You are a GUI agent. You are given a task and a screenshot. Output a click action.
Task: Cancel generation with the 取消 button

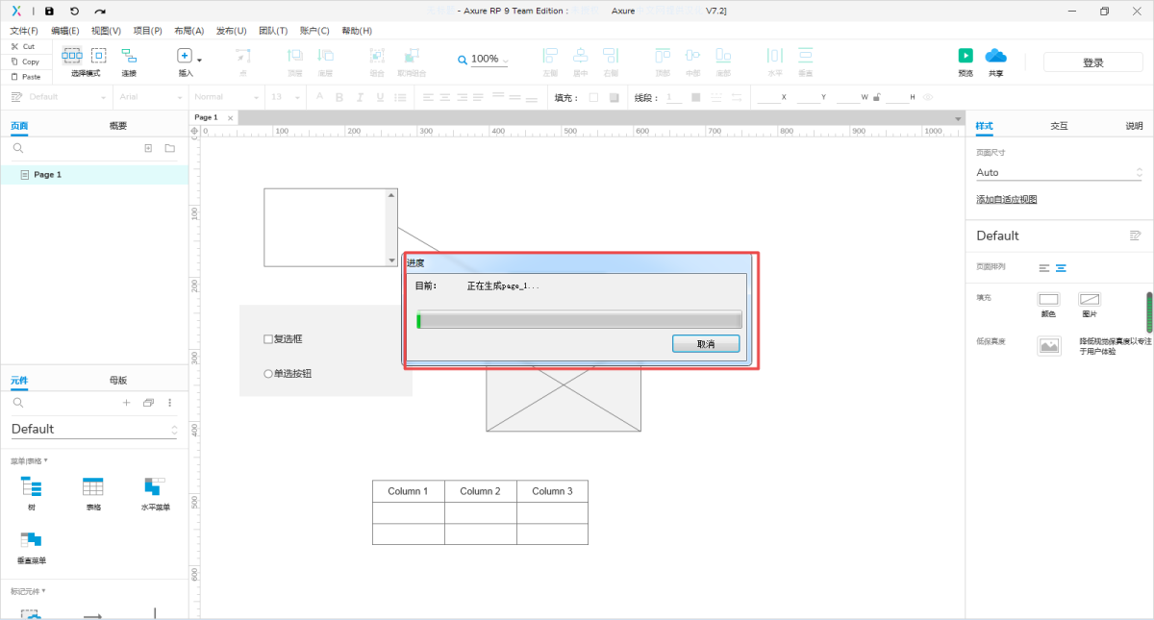coord(705,344)
